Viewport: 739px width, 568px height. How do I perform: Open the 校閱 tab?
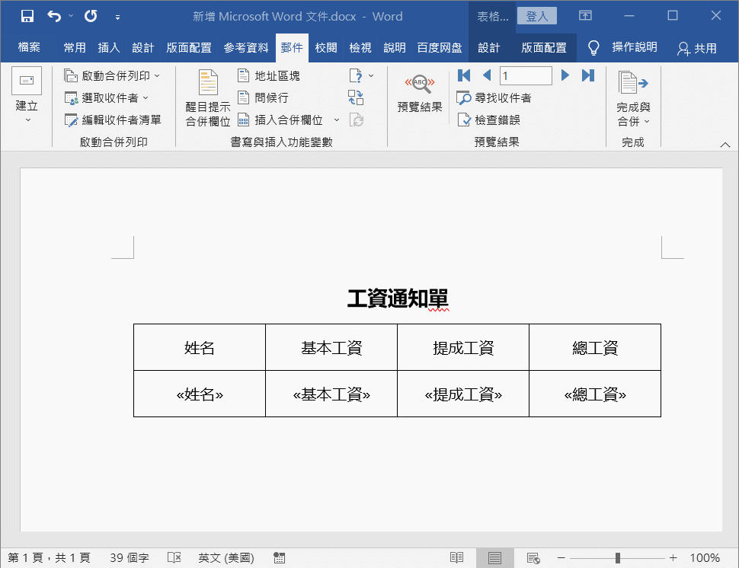point(326,47)
